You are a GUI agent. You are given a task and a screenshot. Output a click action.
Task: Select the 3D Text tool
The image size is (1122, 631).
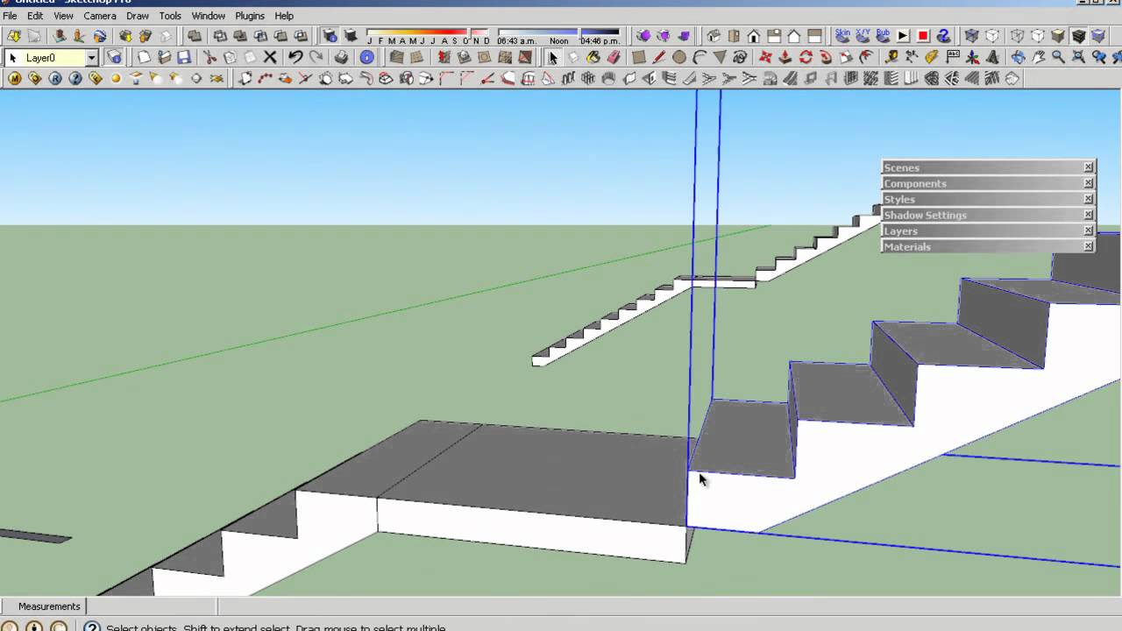(992, 58)
